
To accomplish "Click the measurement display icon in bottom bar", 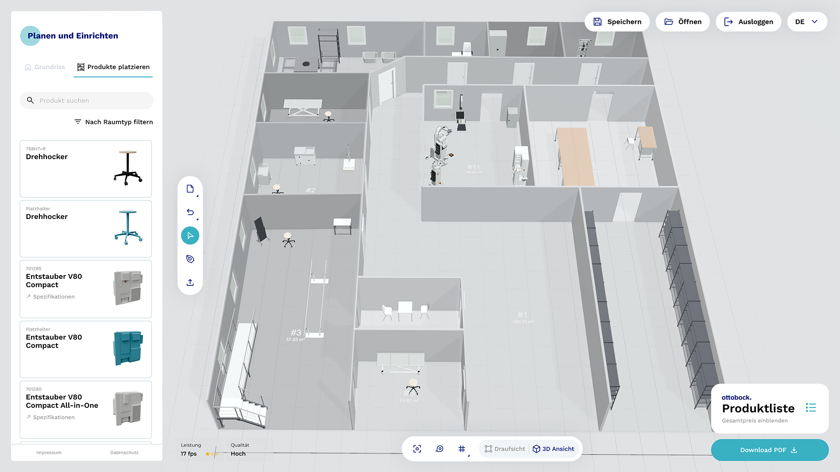I will 440,449.
